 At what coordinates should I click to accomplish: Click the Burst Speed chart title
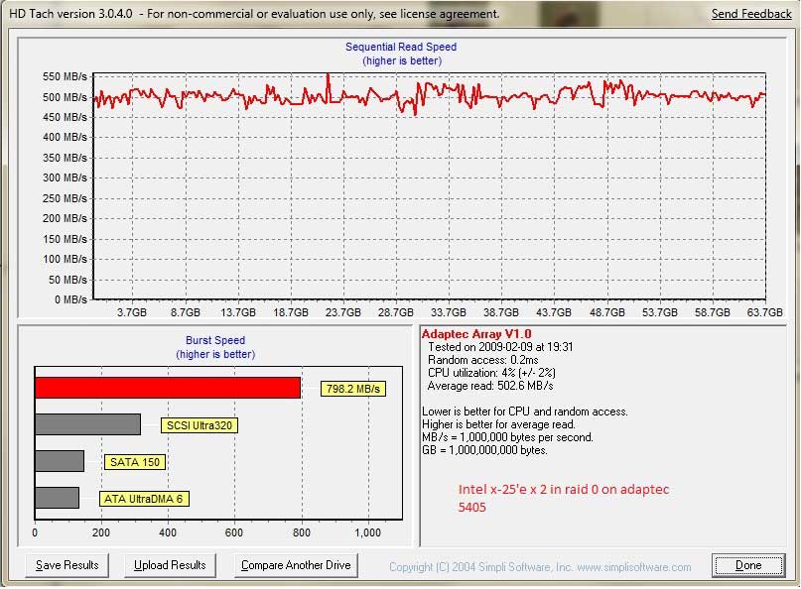click(215, 340)
